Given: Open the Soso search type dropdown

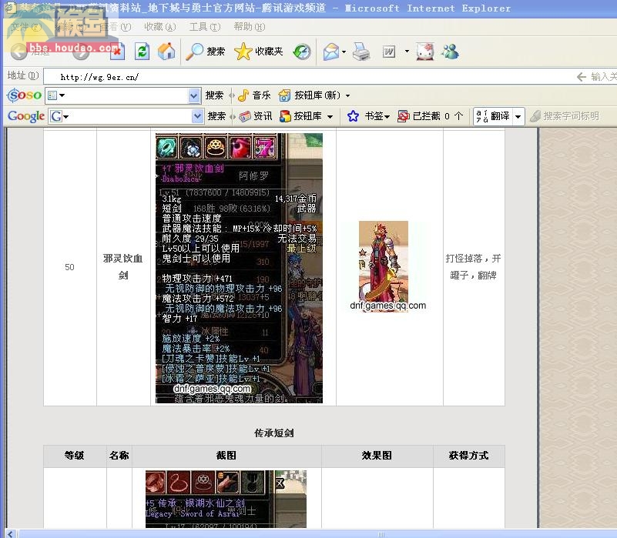Looking at the screenshot, I should (56, 95).
